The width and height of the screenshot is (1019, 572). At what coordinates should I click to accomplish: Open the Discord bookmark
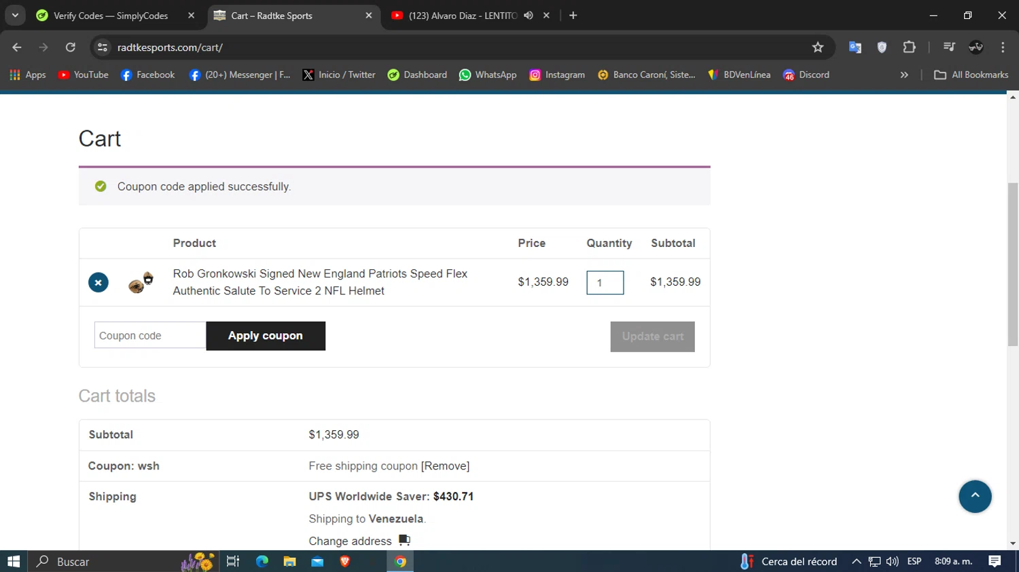pyautogui.click(x=806, y=75)
